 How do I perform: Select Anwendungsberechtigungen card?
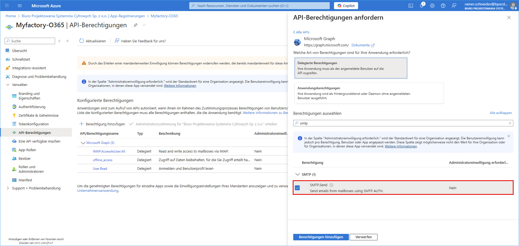coord(369,93)
